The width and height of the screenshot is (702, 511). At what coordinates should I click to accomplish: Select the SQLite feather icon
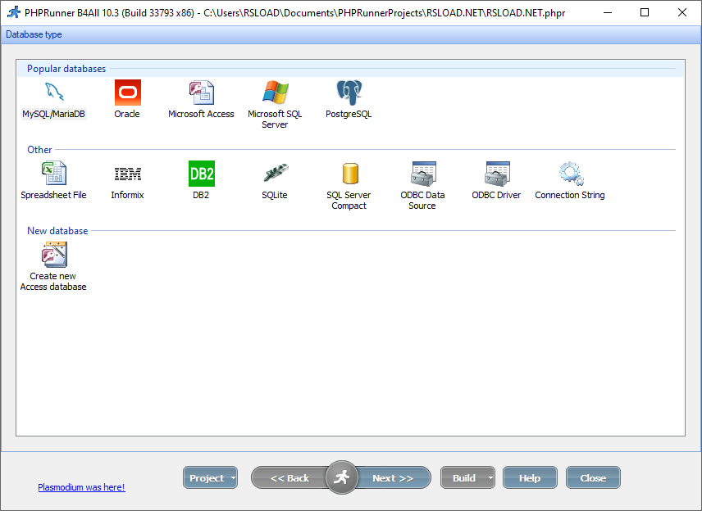point(276,174)
